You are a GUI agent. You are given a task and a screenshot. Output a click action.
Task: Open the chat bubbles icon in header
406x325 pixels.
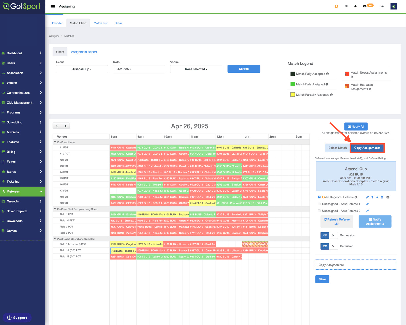coord(382,6)
